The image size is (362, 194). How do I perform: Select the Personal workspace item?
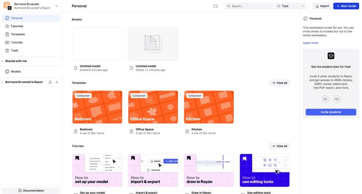coord(17,18)
